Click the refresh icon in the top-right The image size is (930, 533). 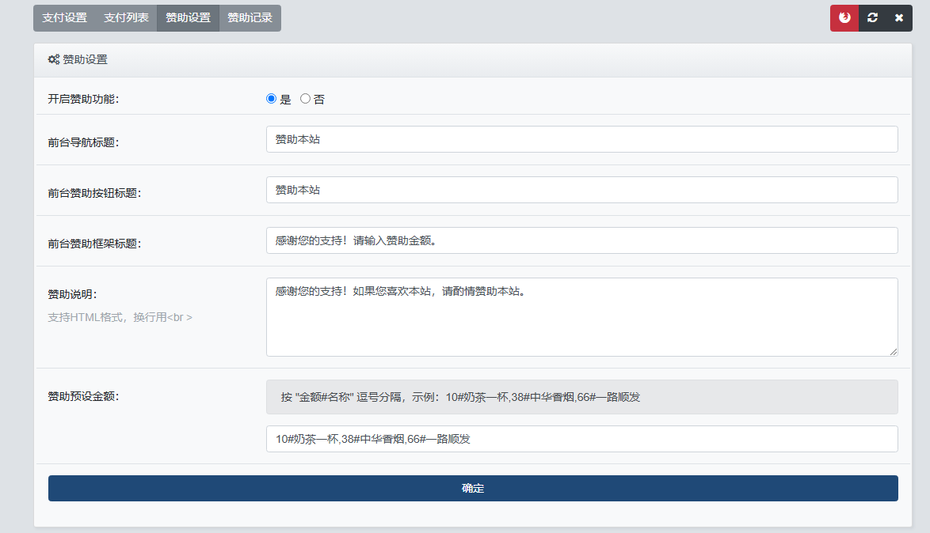point(872,18)
